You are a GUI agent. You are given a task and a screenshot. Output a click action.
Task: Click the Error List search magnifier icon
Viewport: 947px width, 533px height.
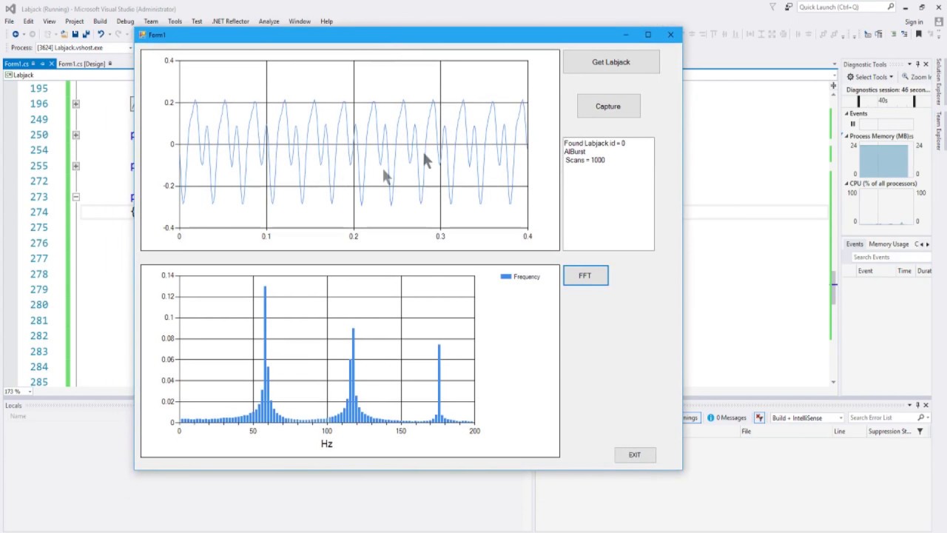pyautogui.click(x=920, y=418)
